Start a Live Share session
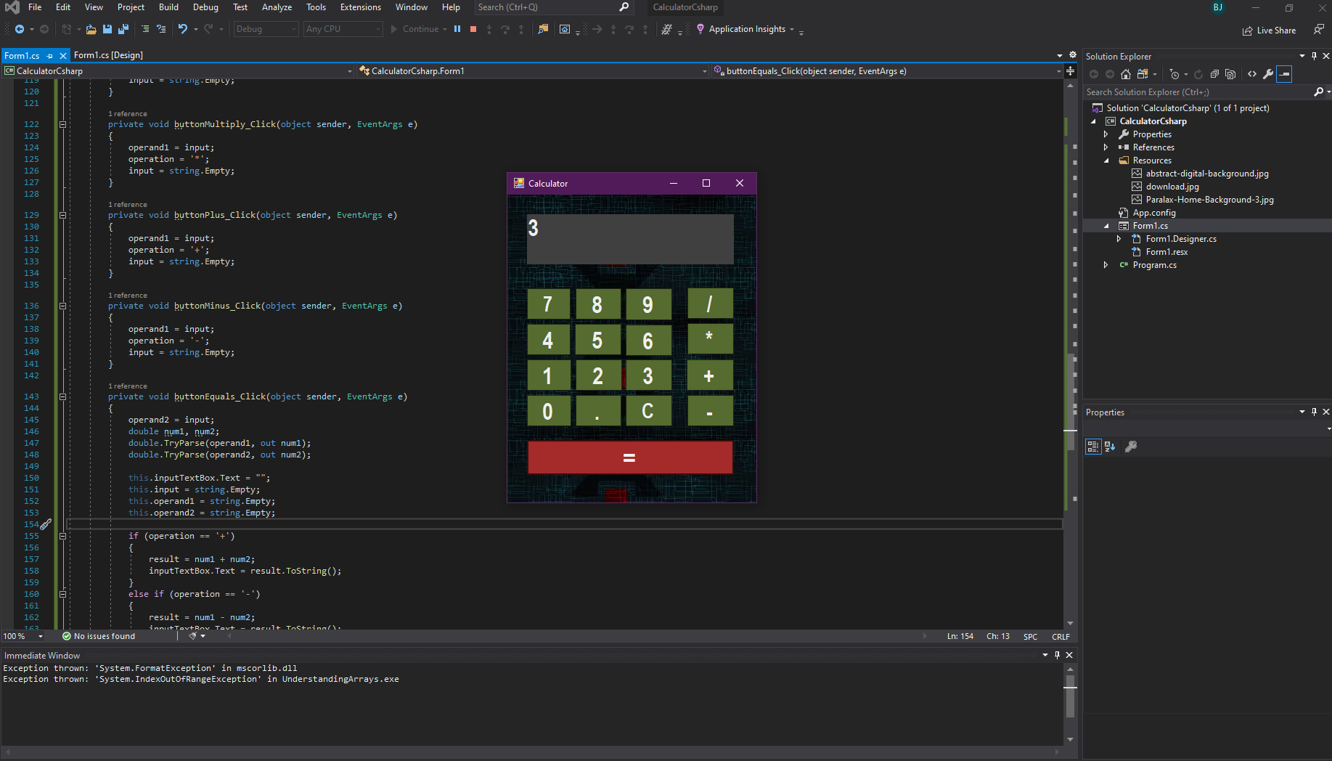The height and width of the screenshot is (761, 1332). pyautogui.click(x=1268, y=30)
